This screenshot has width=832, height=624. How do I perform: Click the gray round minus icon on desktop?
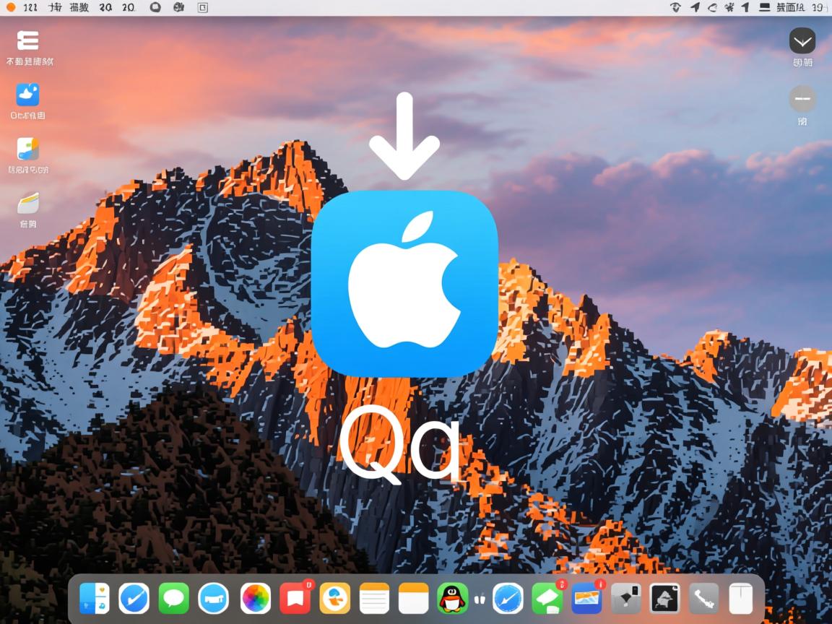[802, 99]
